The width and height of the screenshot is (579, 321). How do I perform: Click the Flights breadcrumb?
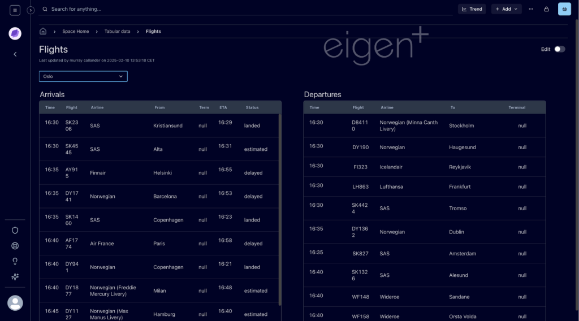153,31
